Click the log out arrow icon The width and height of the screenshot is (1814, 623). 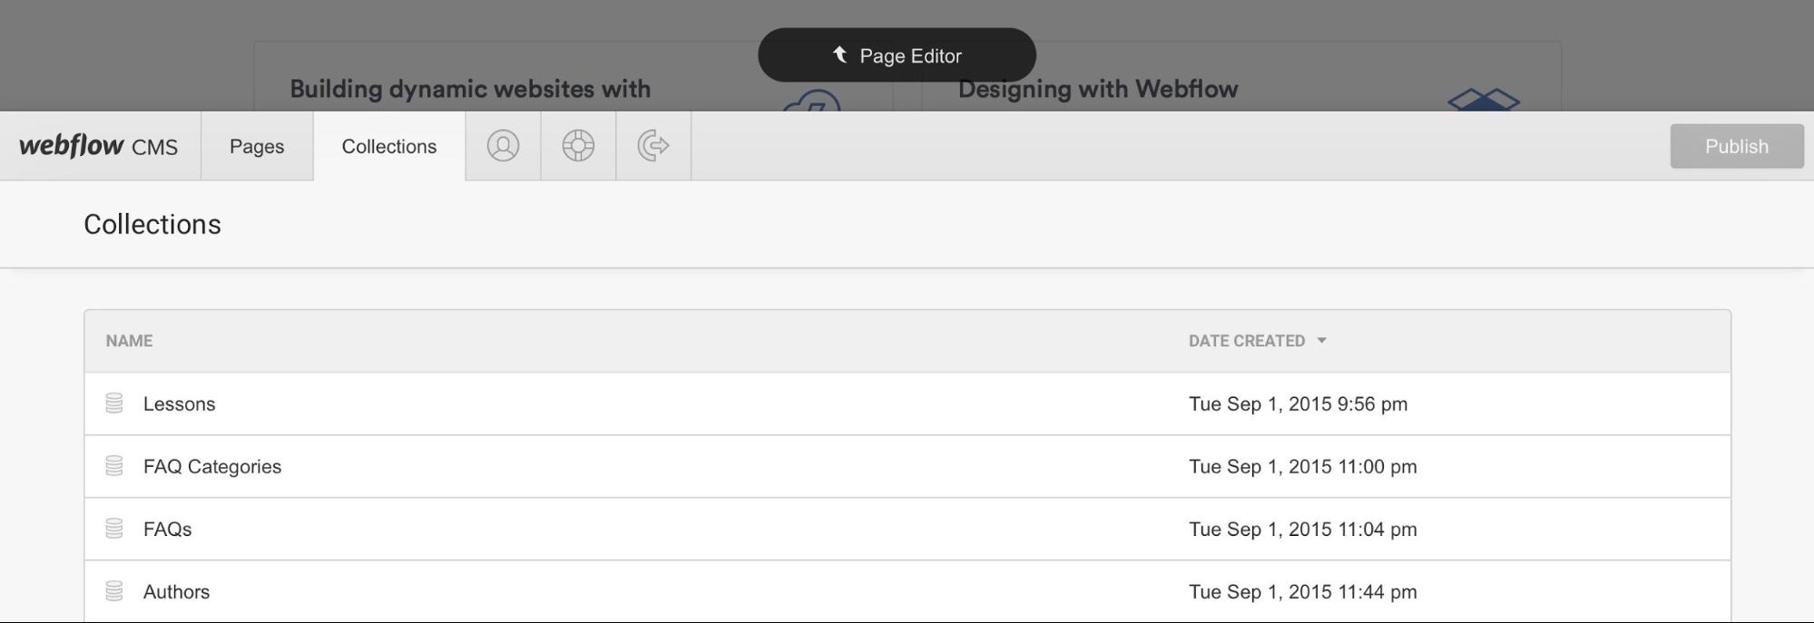pos(653,145)
